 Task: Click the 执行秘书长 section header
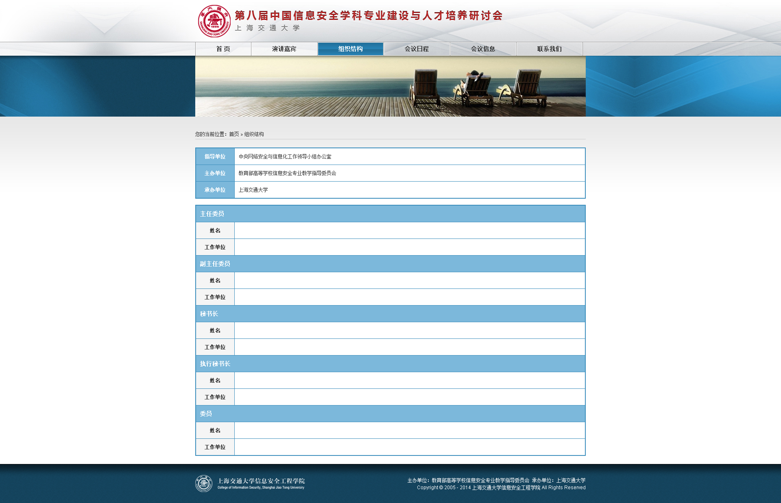click(215, 364)
